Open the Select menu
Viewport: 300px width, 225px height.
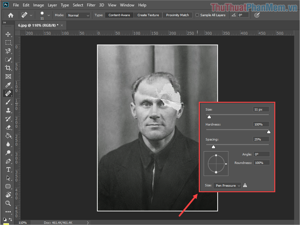tap(78, 5)
